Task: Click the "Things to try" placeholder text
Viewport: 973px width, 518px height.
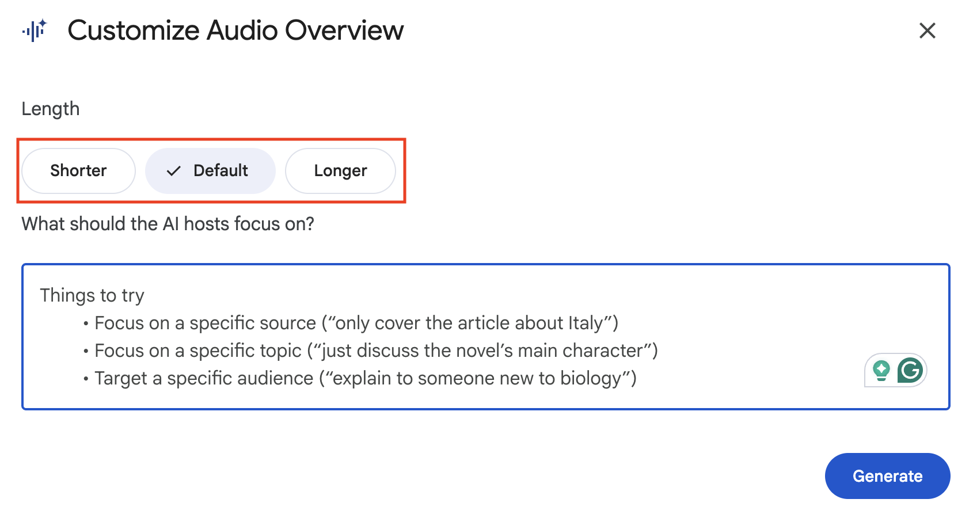Action: pyautogui.click(x=92, y=295)
